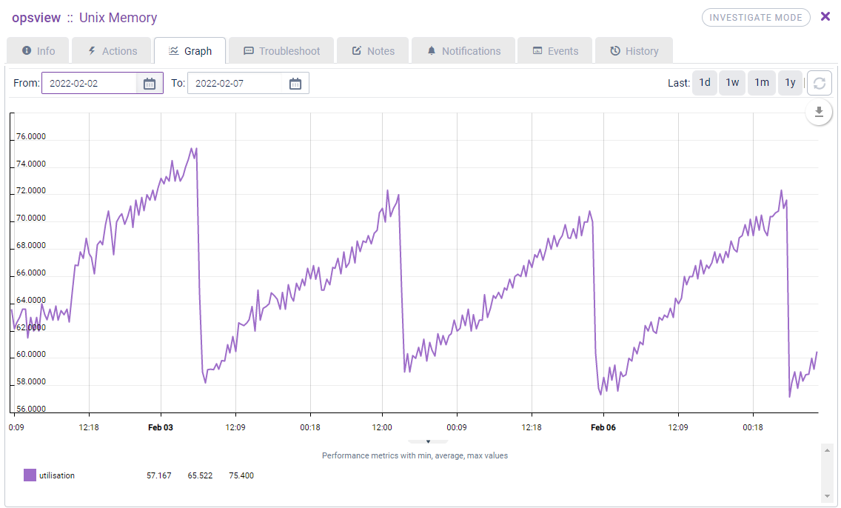Image resolution: width=841 pixels, height=508 pixels.
Task: Go to the Notes tab
Action: [x=373, y=51]
